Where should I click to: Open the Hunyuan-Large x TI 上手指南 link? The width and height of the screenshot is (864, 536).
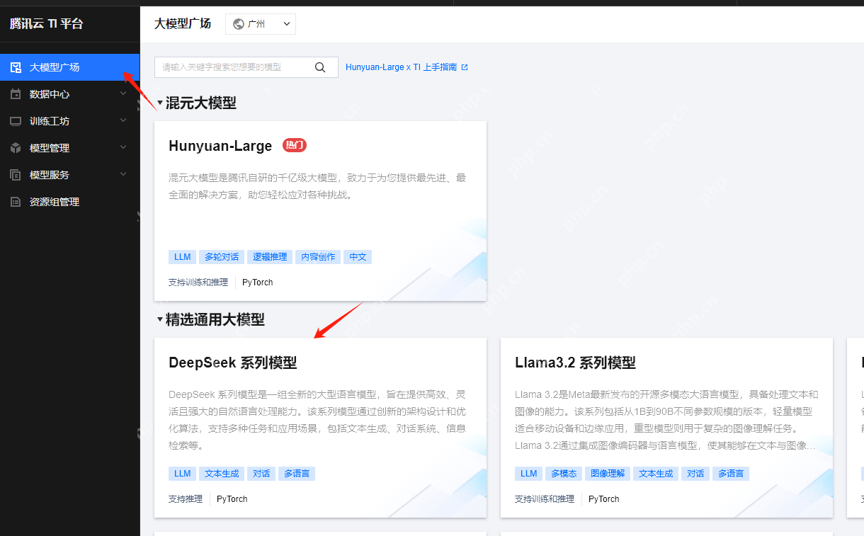[x=401, y=67]
